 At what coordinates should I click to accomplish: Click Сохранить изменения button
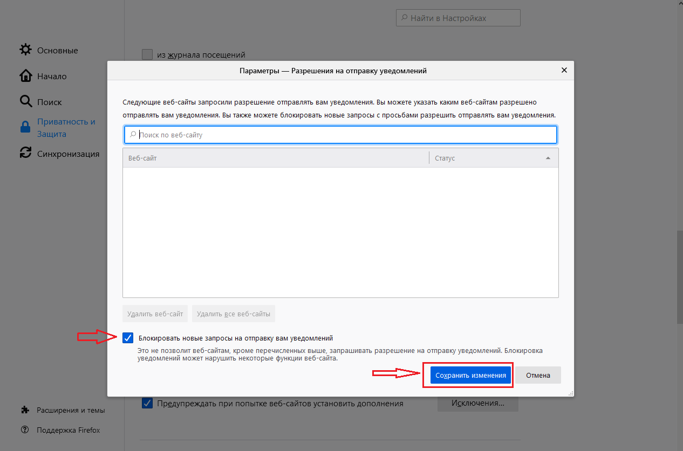pyautogui.click(x=470, y=375)
